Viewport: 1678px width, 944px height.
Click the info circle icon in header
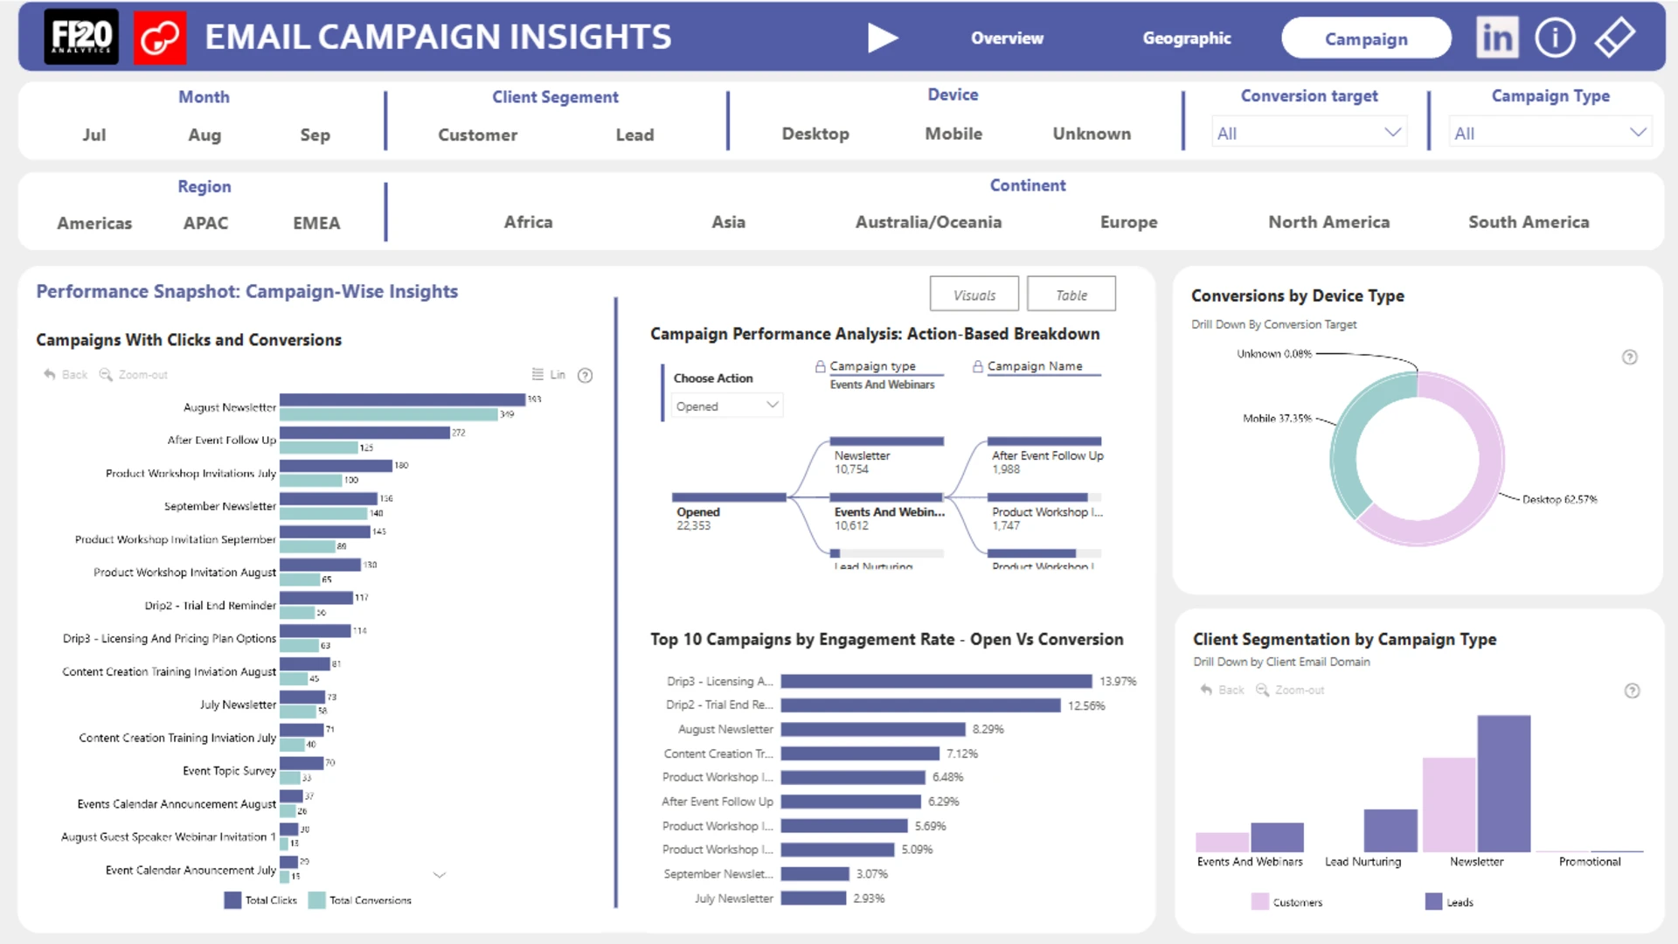pyautogui.click(x=1555, y=38)
